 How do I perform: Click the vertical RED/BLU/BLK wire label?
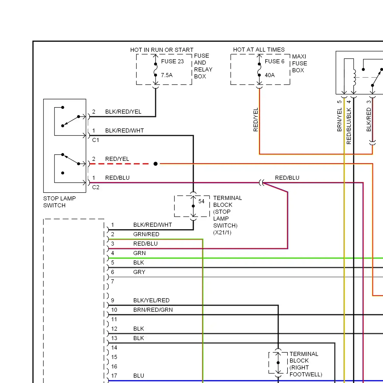click(349, 126)
